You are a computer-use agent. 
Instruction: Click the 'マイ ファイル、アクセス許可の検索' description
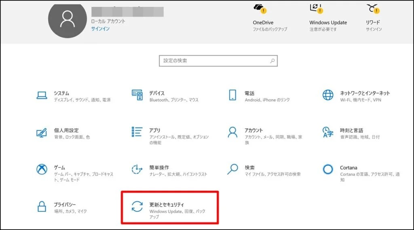[273, 174]
